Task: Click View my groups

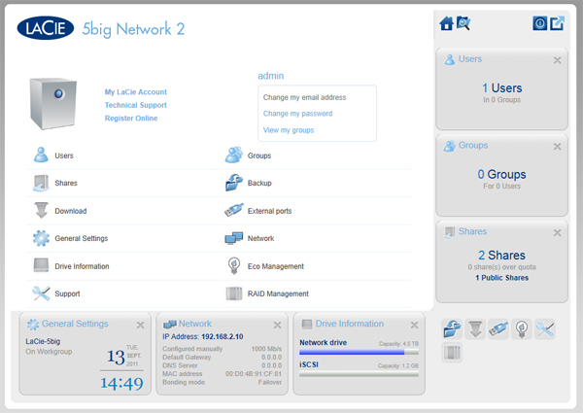Action: click(x=289, y=130)
